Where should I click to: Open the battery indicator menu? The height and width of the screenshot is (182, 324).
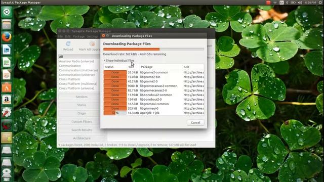(293, 3)
